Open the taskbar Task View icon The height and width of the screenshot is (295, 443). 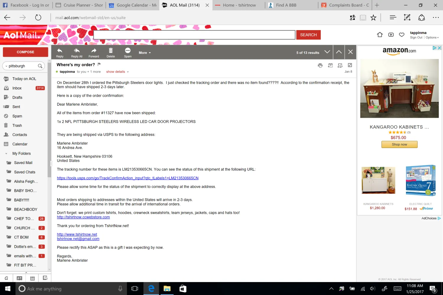tap(135, 289)
